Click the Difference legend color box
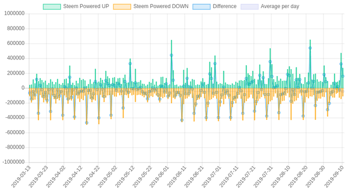Image resolution: width=347 pixels, height=195 pixels. (201, 6)
